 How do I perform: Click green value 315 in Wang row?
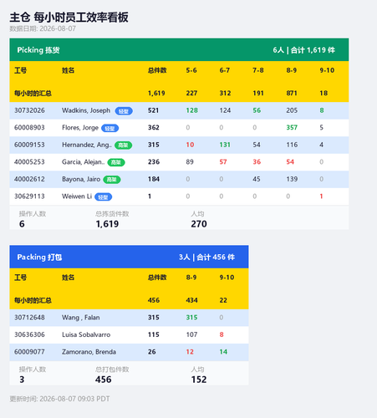[x=191, y=318]
